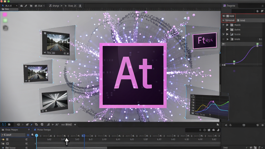Click the staircase-shaped icon in top toolbar
The width and height of the screenshot is (265, 149).
click(x=26, y=6)
